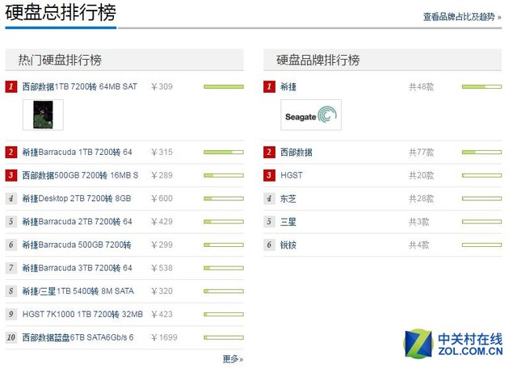Click the ￥429 price
The height and width of the screenshot is (368, 517).
coord(162,222)
